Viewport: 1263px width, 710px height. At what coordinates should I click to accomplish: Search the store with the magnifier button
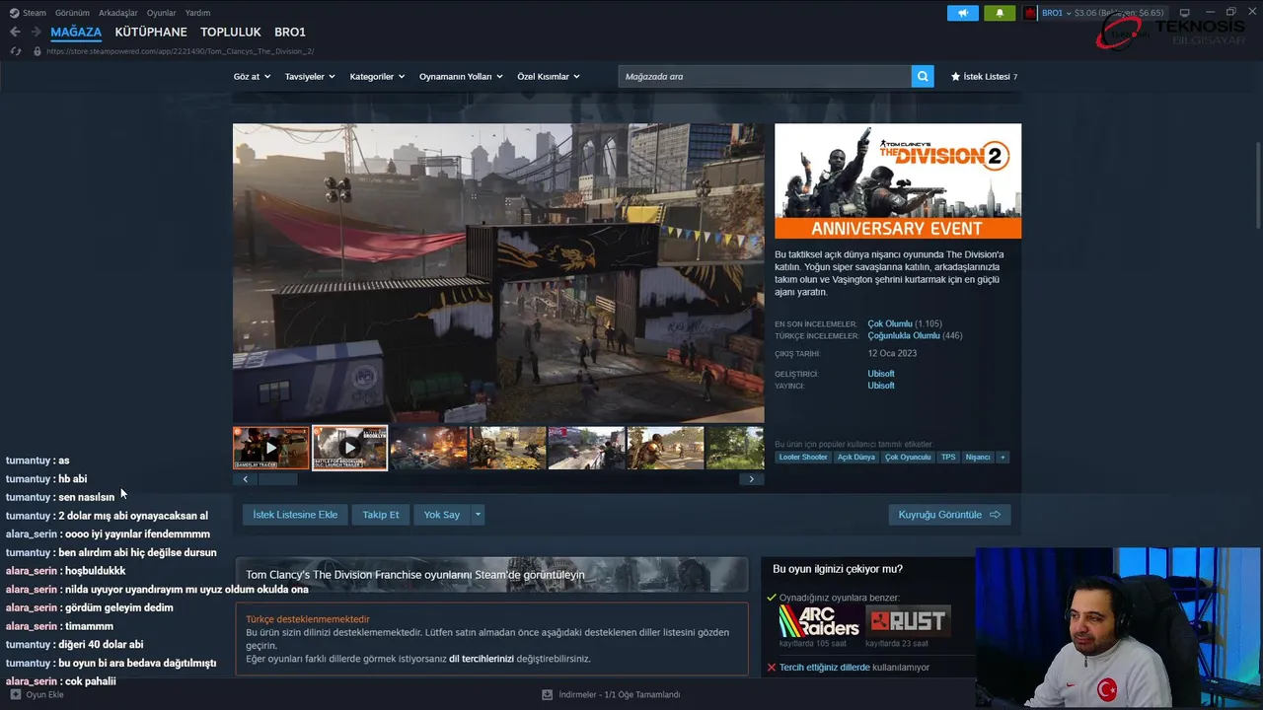[x=922, y=76]
